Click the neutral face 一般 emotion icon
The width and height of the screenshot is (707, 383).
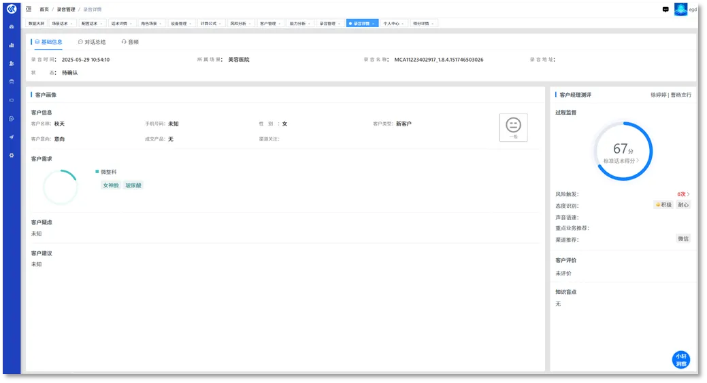513,126
